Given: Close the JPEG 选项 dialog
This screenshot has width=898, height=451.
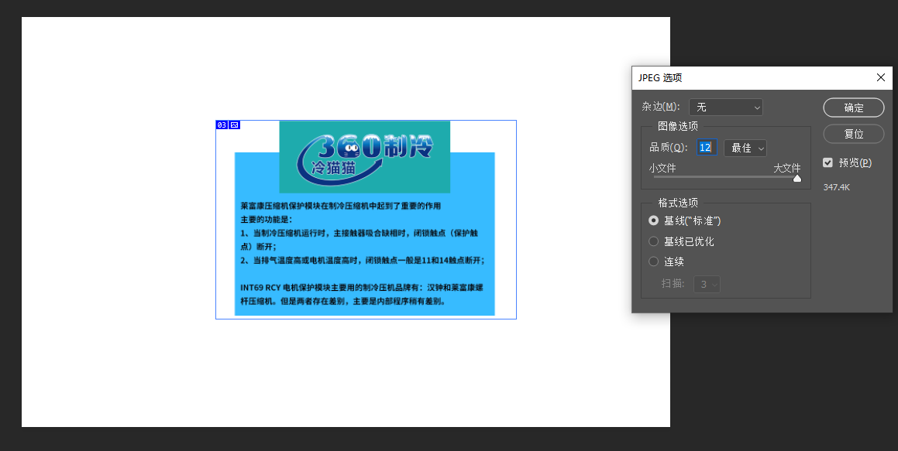Looking at the screenshot, I should pos(880,77).
